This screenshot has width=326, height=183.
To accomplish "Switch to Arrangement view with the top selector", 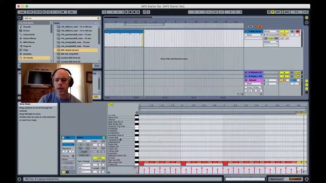I will 307,18.
